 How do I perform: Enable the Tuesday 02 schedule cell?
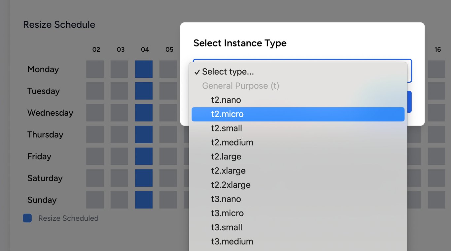(x=95, y=91)
